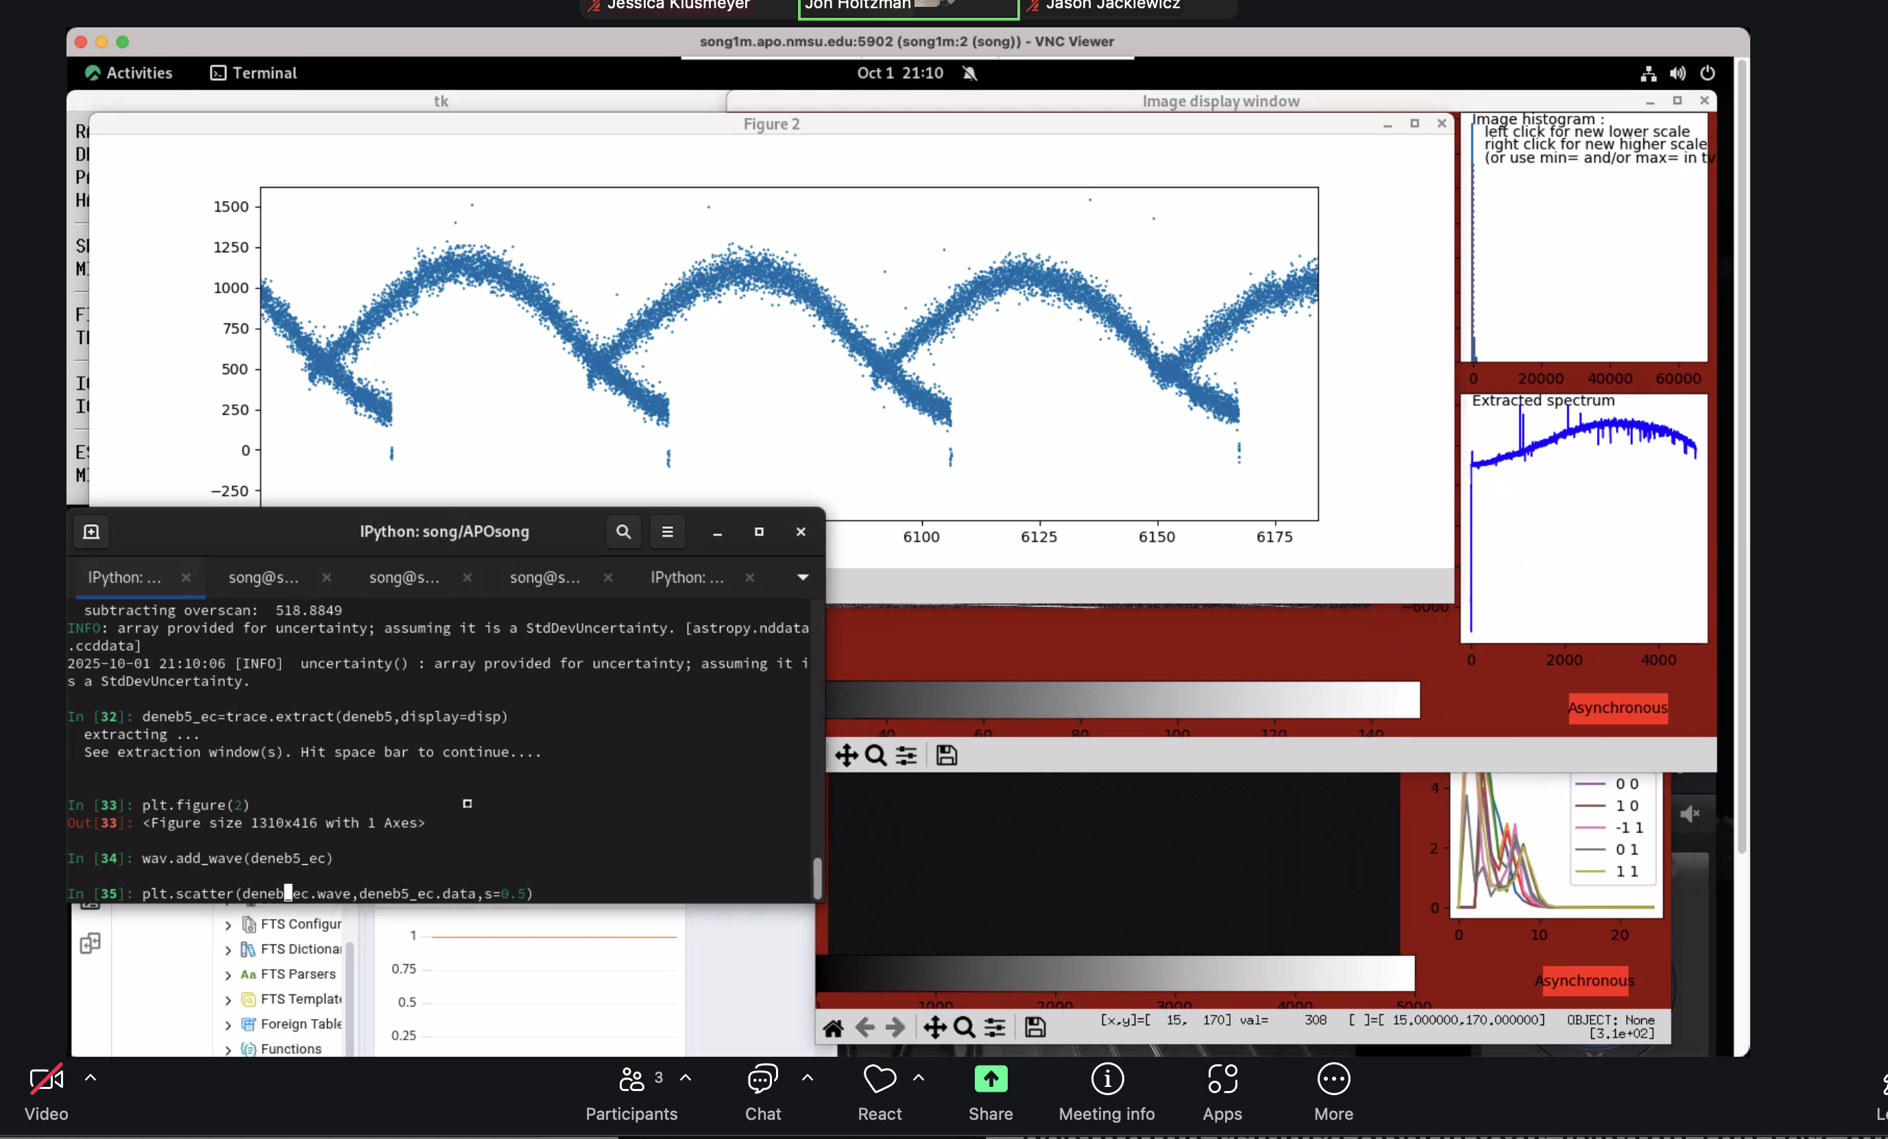Open the terminal hamburger menu
The width and height of the screenshot is (1888, 1139).
coord(666,532)
